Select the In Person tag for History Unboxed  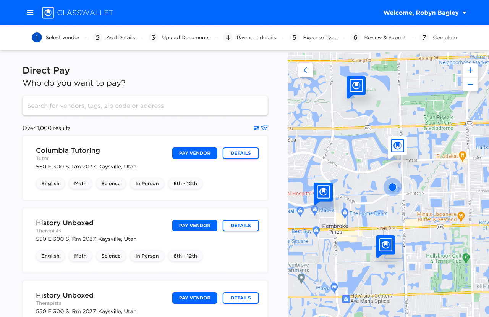pyautogui.click(x=147, y=256)
